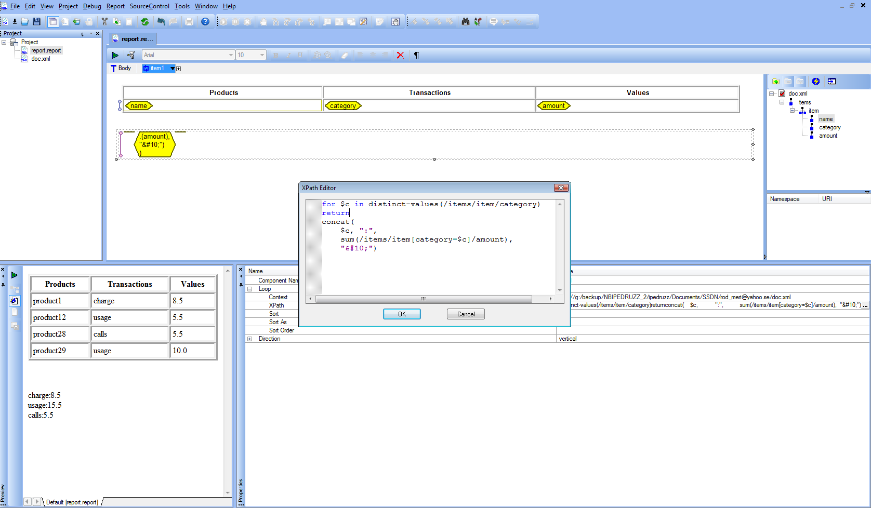Click the ellipsis button on XPath property row
Screen dimensions: 871x508
865,305
